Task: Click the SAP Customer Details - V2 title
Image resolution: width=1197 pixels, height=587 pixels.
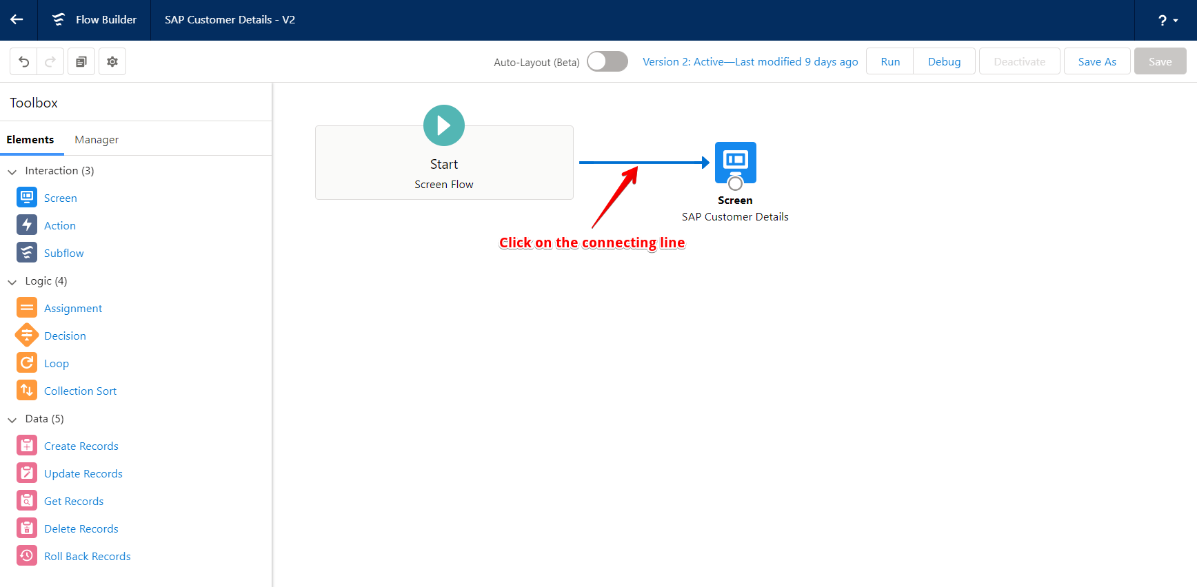Action: 230,20
